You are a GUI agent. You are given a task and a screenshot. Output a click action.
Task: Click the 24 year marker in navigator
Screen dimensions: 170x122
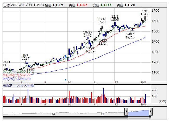point(53,114)
